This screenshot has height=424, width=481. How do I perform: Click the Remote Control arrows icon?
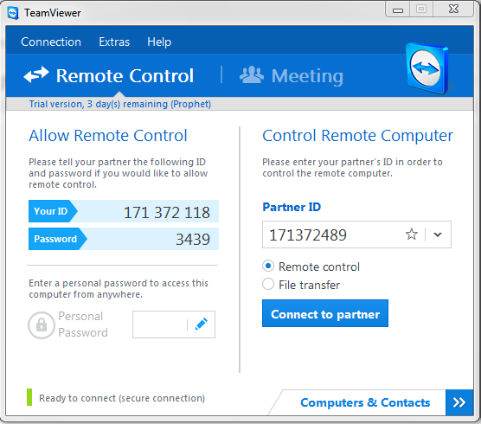36,75
